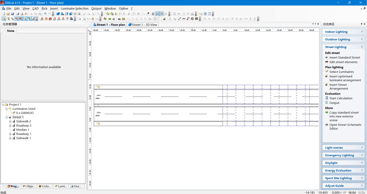Click the Undo arrow icon
This screenshot has height=194, width=367.
(45, 14)
